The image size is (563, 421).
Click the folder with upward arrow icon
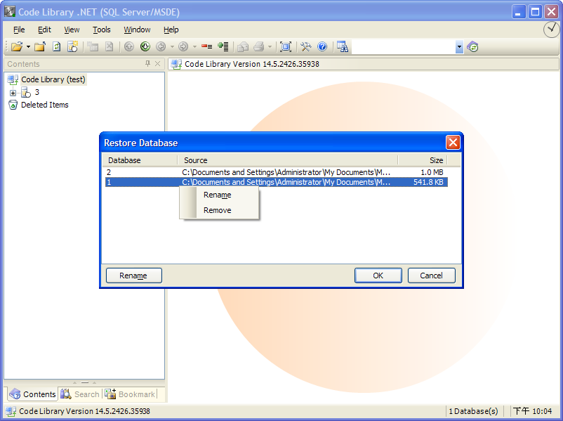click(40, 46)
